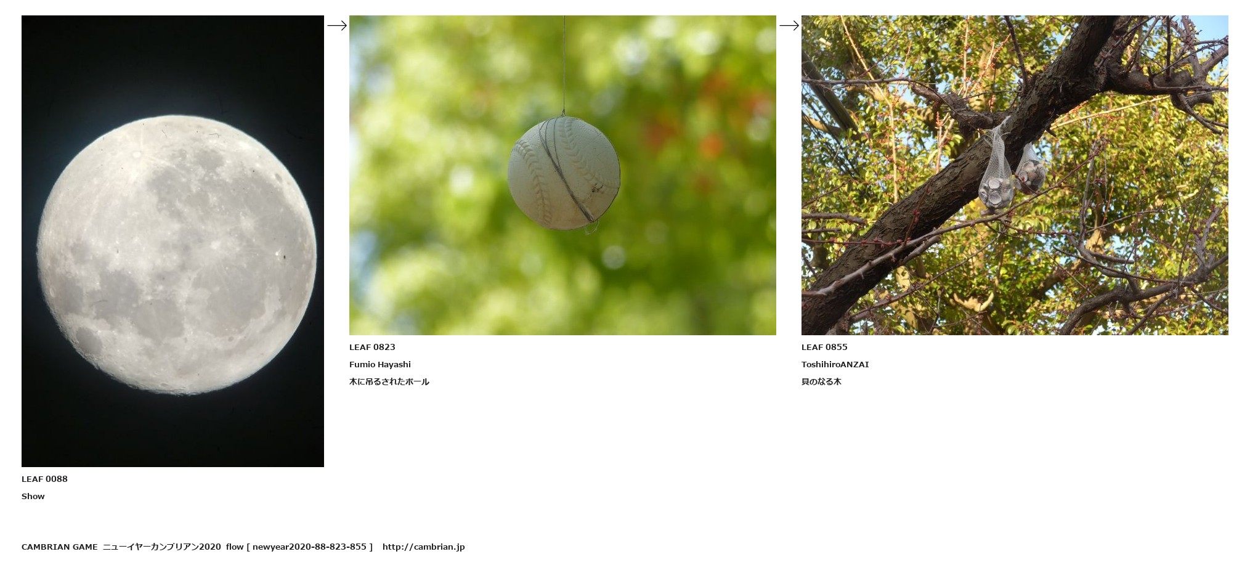Click the LEAF 0088 label
Image resolution: width=1250 pixels, height=562 pixels.
click(44, 479)
